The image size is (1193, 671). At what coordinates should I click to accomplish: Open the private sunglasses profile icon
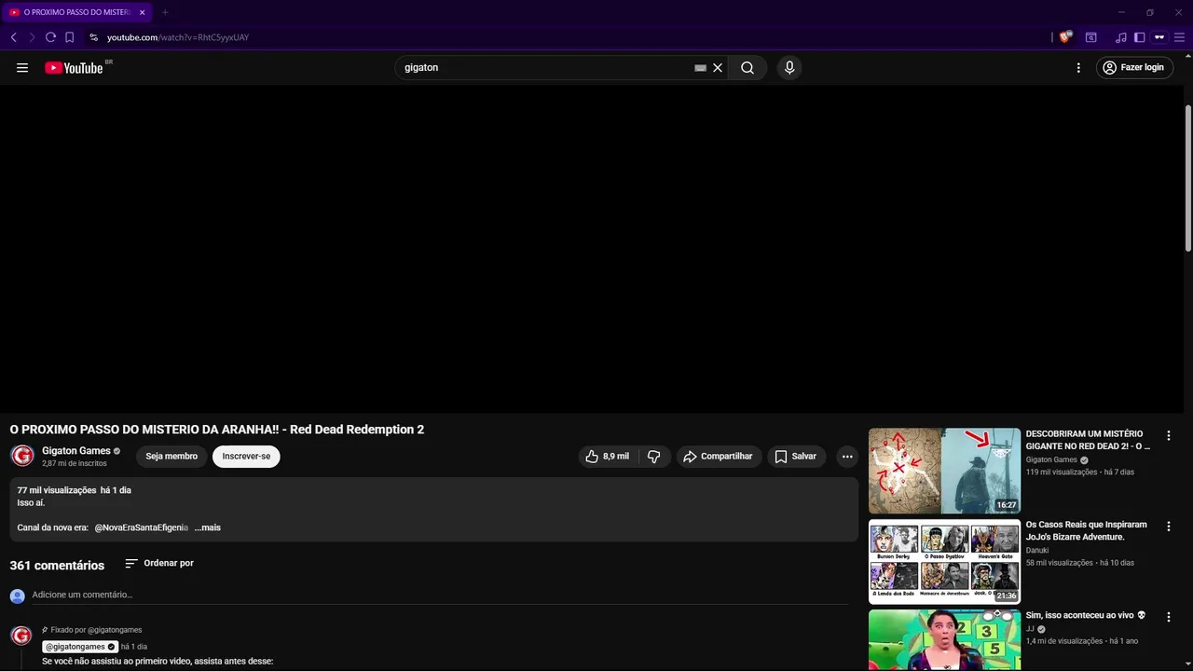(1159, 37)
